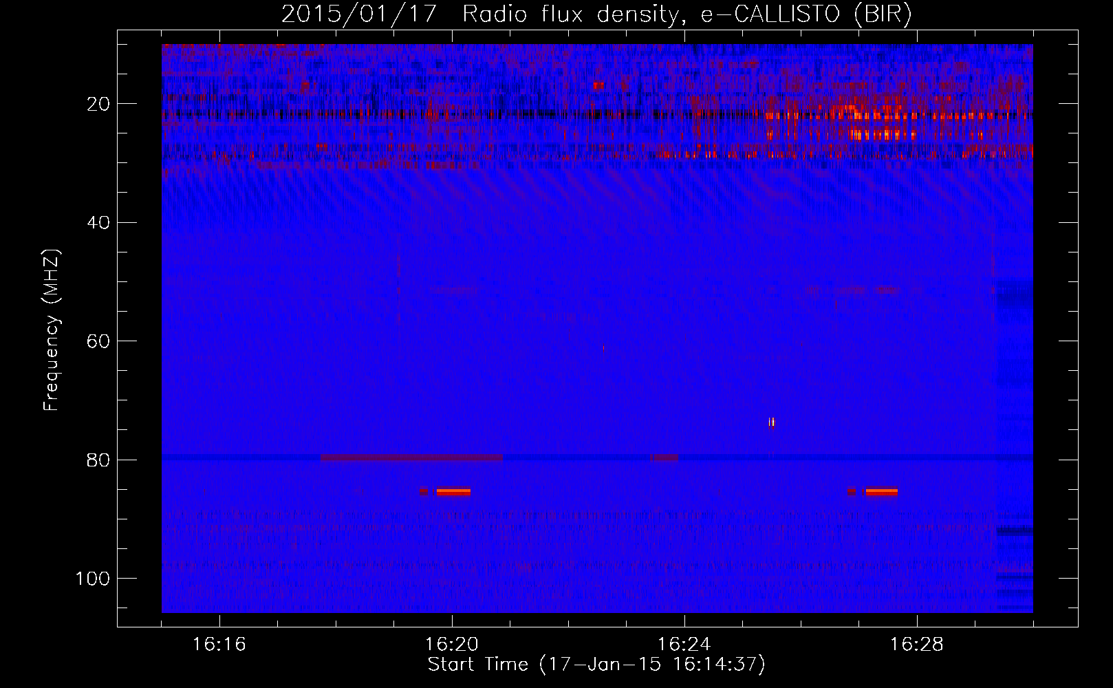Click the '80' frequency tick label
This screenshot has width=1113, height=688.
98,460
